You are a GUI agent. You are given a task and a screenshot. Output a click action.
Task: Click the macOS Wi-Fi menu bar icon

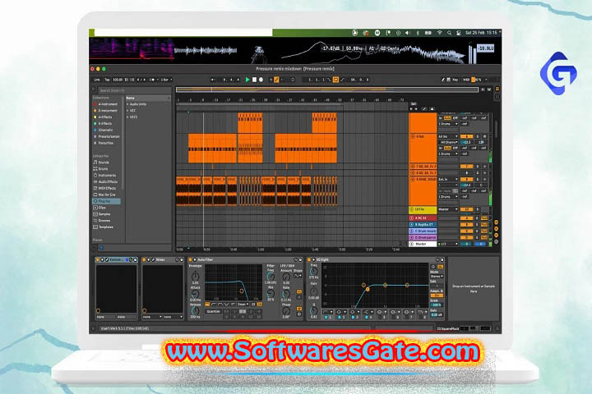[x=439, y=33]
